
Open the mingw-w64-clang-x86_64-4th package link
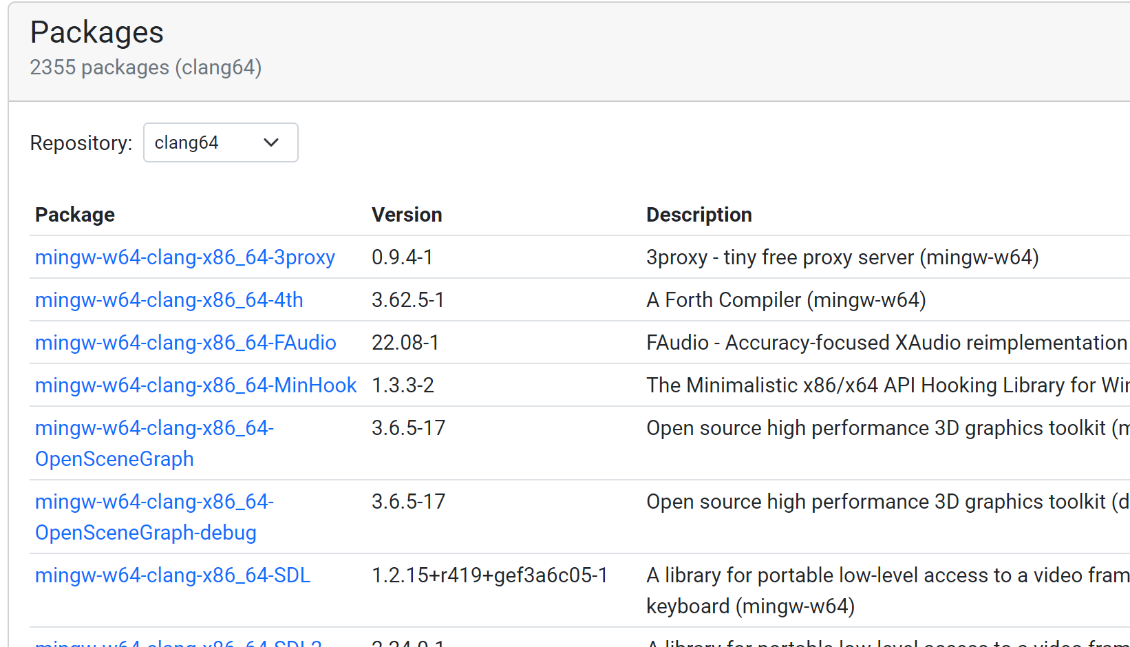169,300
